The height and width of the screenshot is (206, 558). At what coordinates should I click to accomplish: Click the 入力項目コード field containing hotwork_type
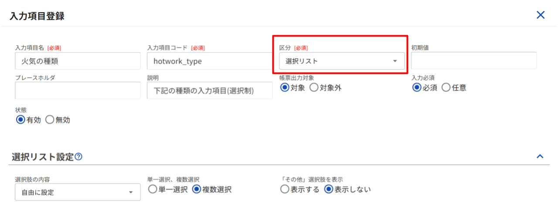coord(210,61)
